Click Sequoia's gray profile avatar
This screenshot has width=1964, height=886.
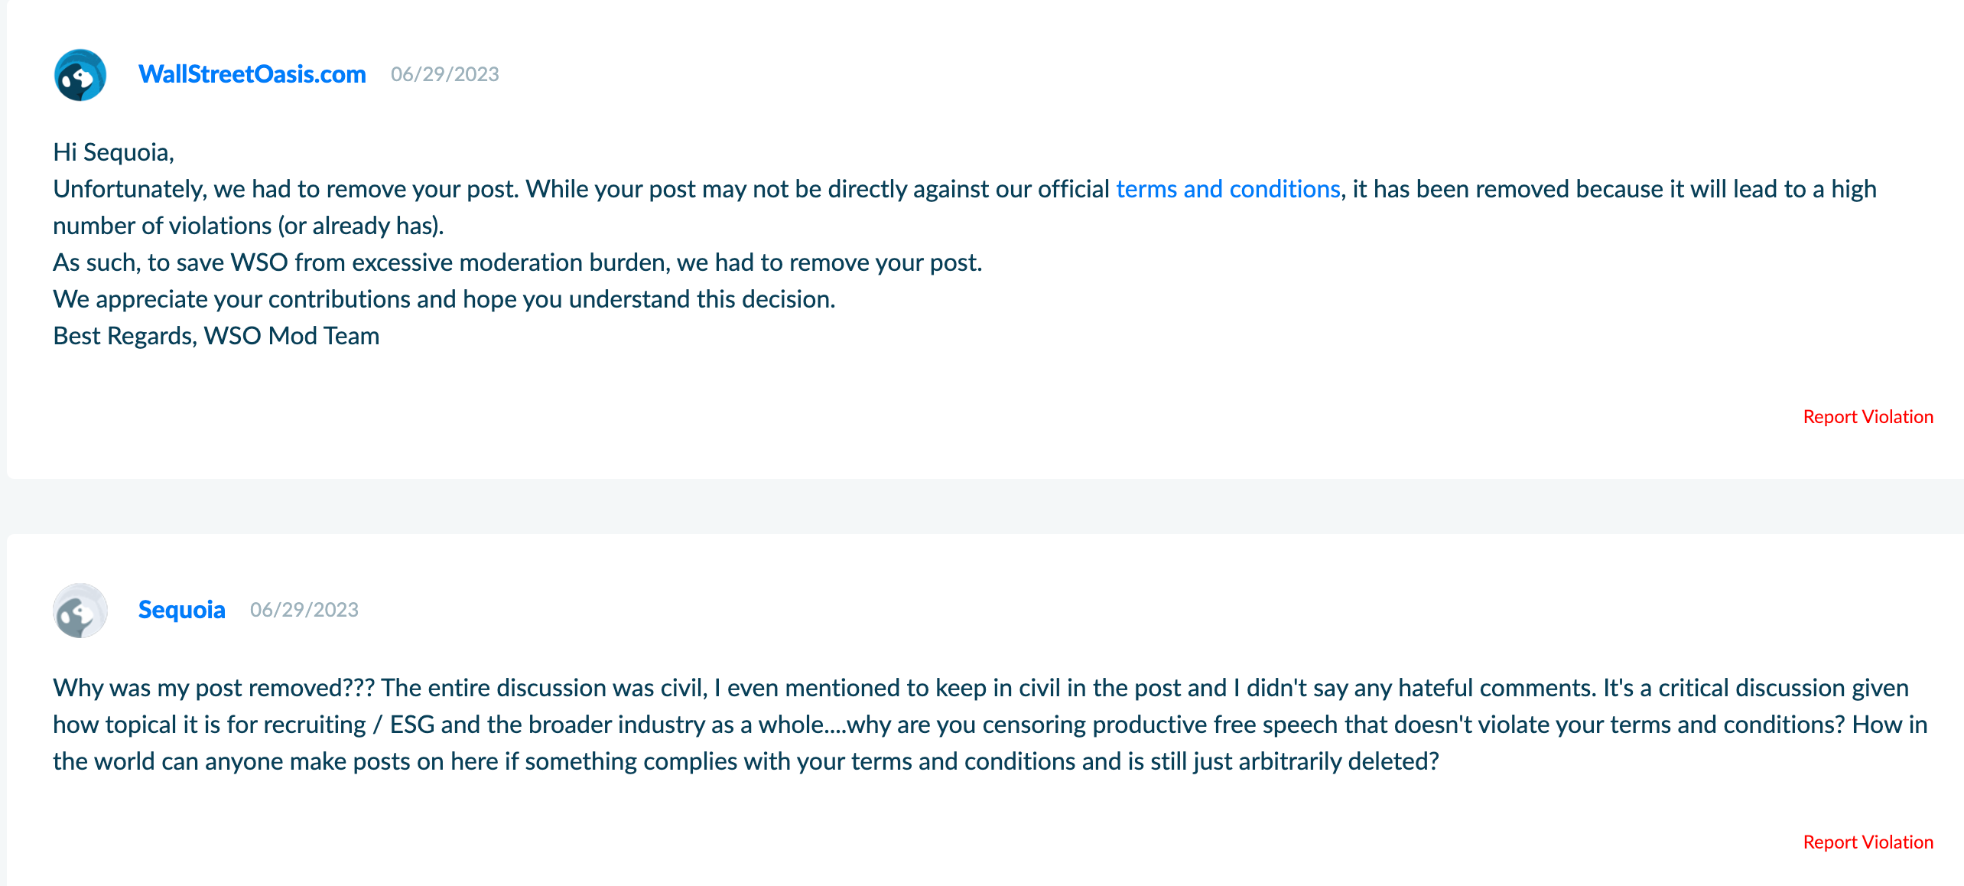tap(80, 611)
